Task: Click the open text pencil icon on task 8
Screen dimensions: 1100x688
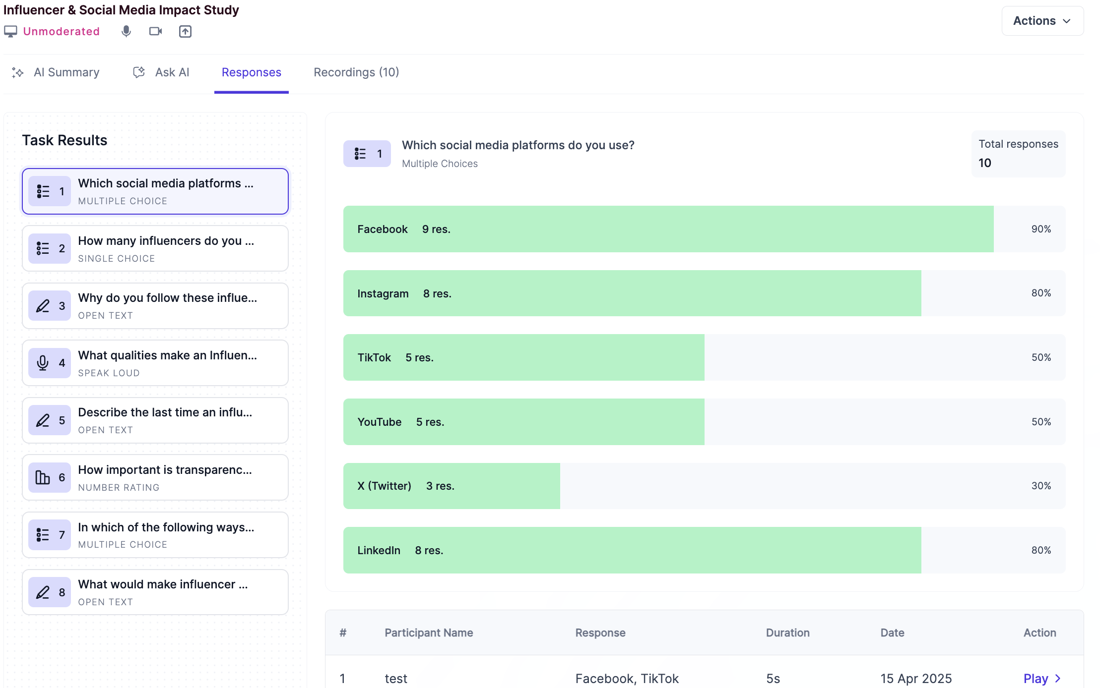Action: pos(43,592)
